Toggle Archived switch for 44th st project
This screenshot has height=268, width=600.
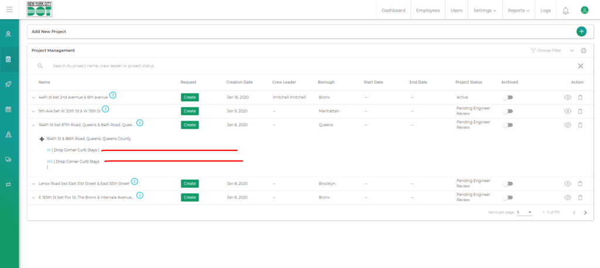(507, 97)
